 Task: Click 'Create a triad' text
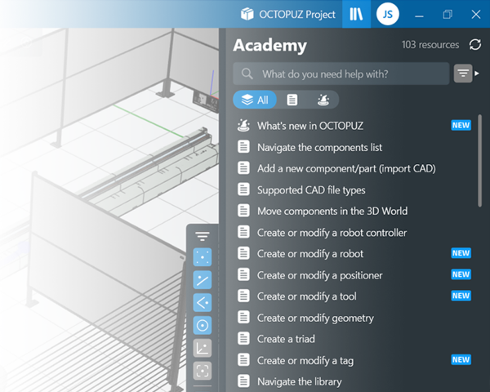286,339
